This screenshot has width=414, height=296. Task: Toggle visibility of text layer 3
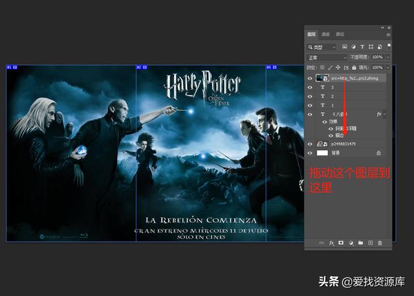[x=310, y=87]
